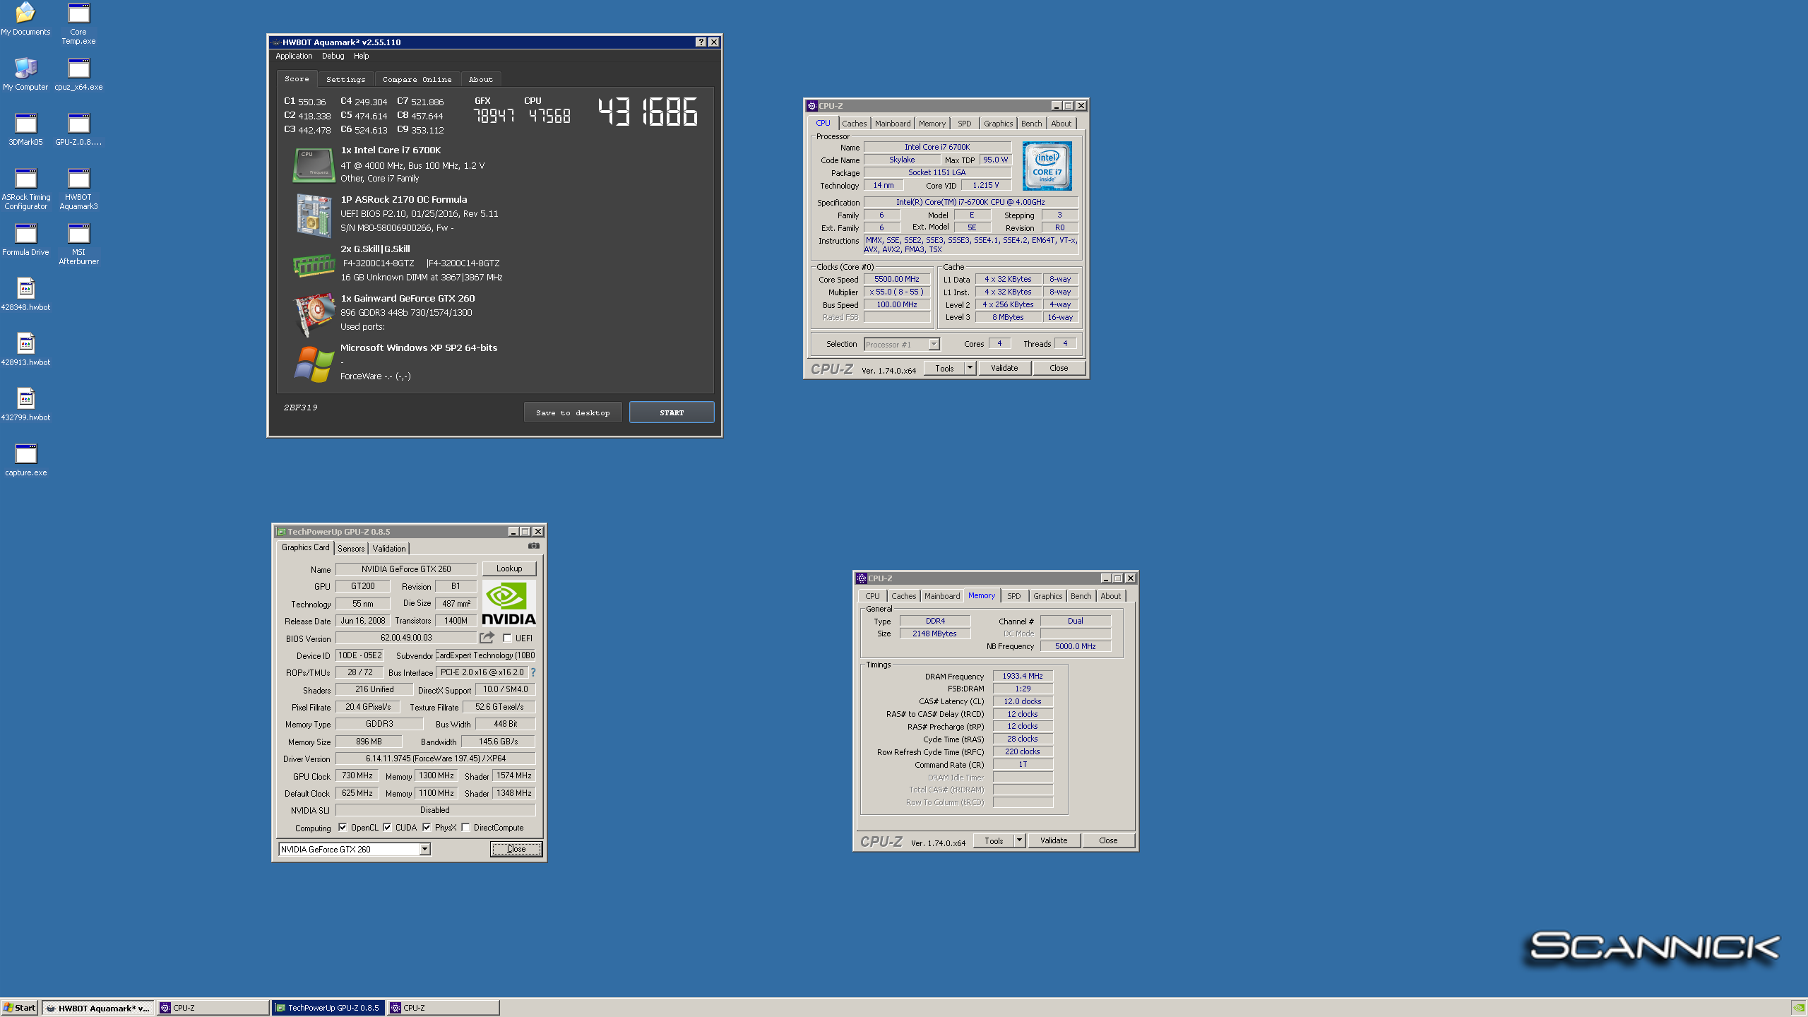Select the 432799.hwbot file icon

(x=25, y=405)
